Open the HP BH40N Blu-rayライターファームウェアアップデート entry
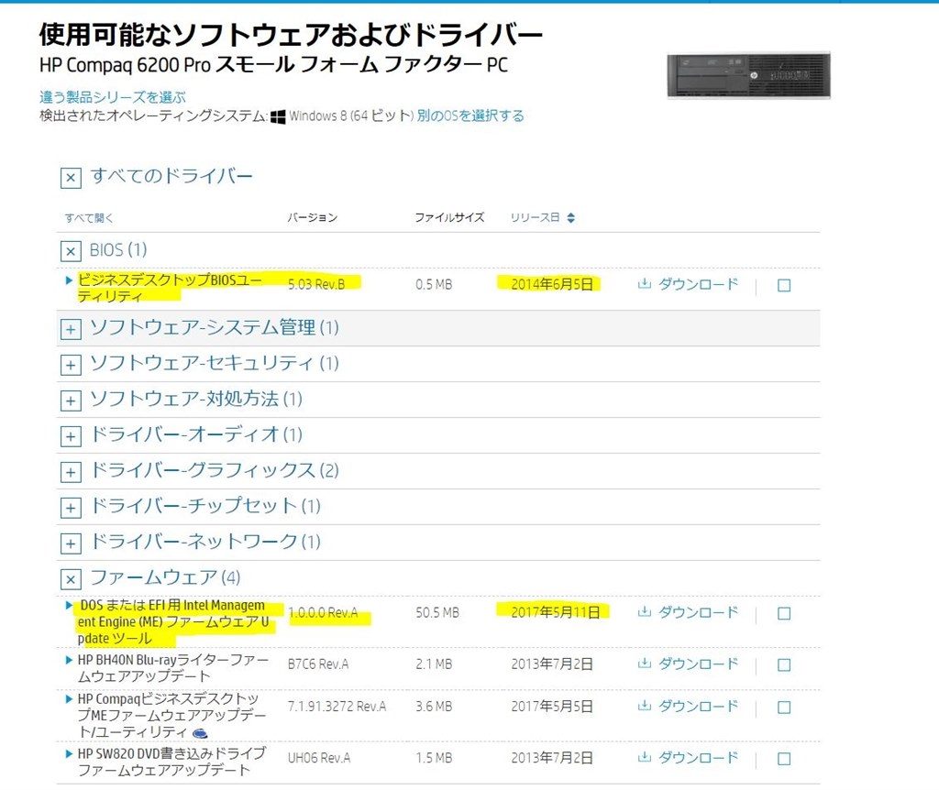Image resolution: width=939 pixels, height=790 pixels. (173, 668)
